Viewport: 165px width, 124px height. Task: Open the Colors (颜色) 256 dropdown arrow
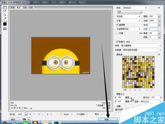coord(159,16)
